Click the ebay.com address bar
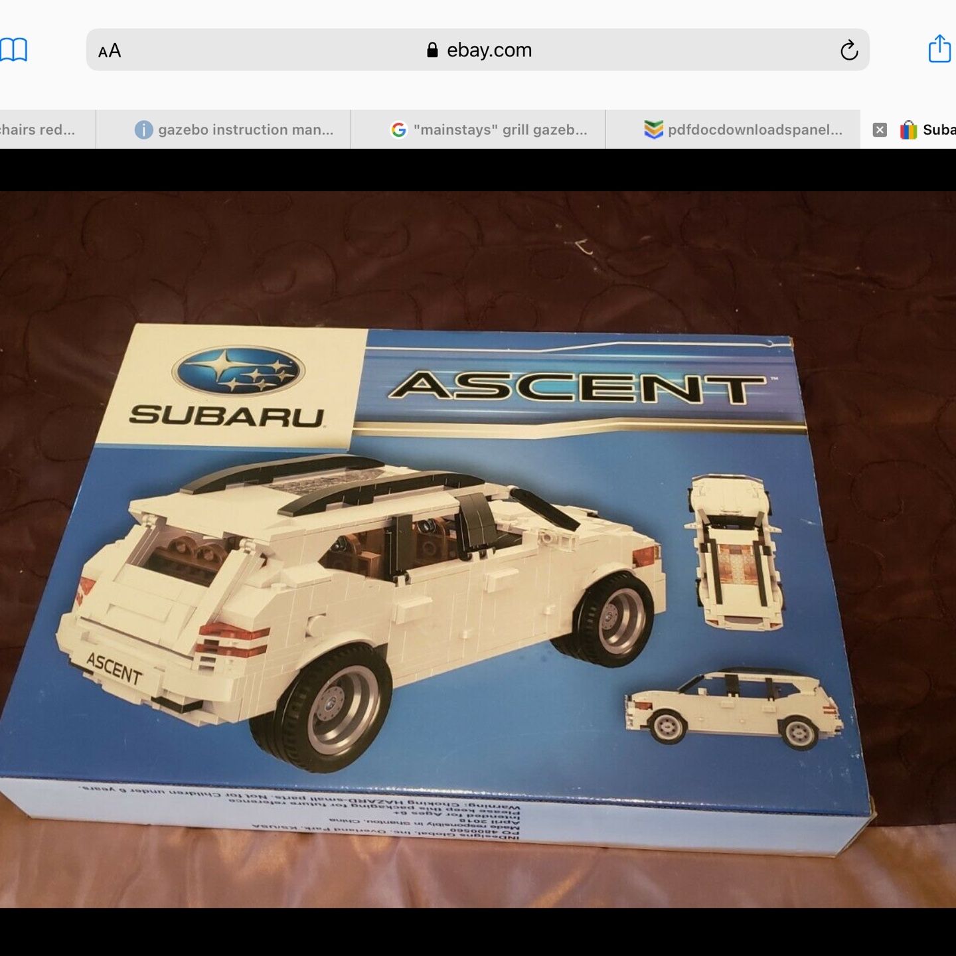The image size is (956, 956). point(478,50)
